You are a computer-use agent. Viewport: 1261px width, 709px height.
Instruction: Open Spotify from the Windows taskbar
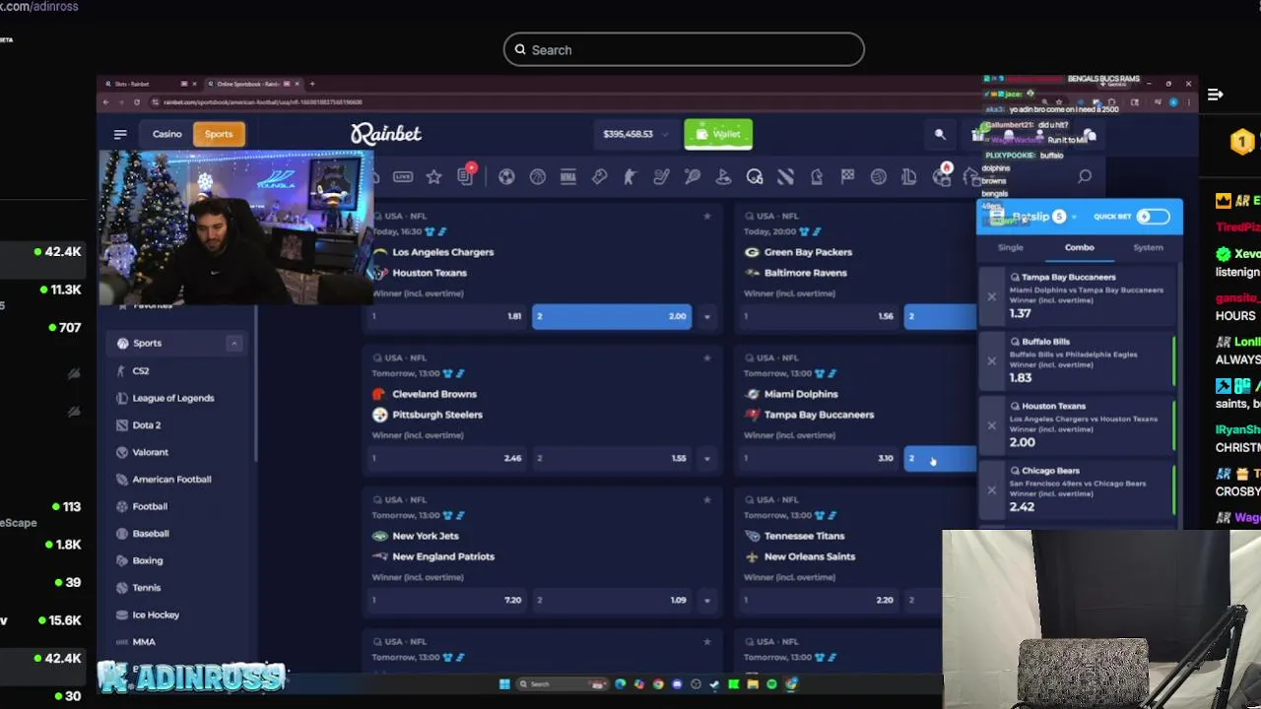coord(771,684)
